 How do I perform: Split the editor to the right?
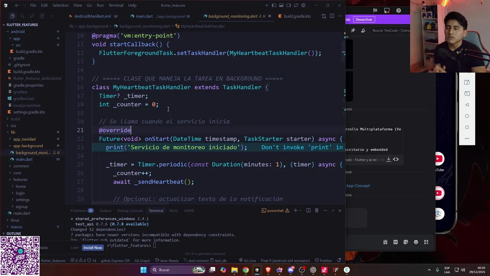[x=332, y=16]
